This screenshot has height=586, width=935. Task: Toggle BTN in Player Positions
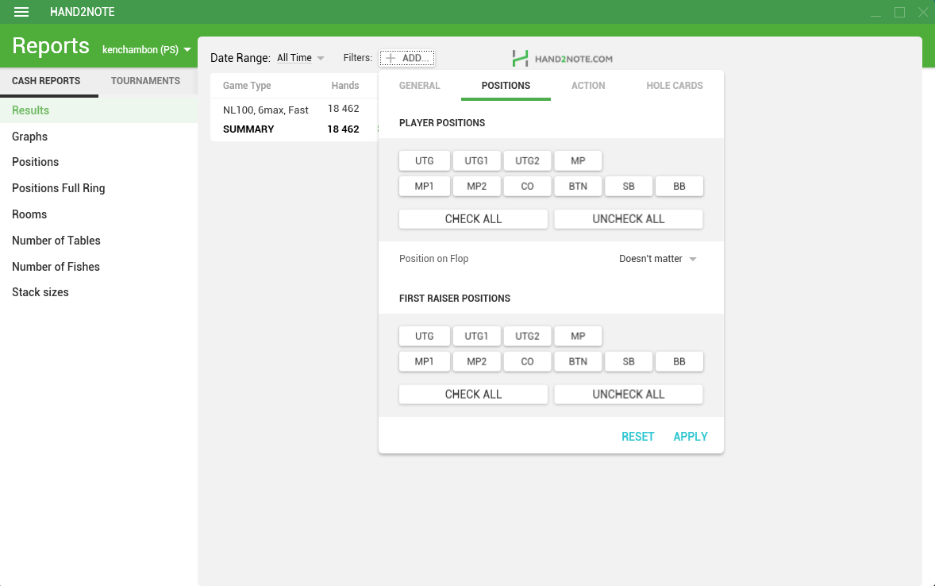578,186
